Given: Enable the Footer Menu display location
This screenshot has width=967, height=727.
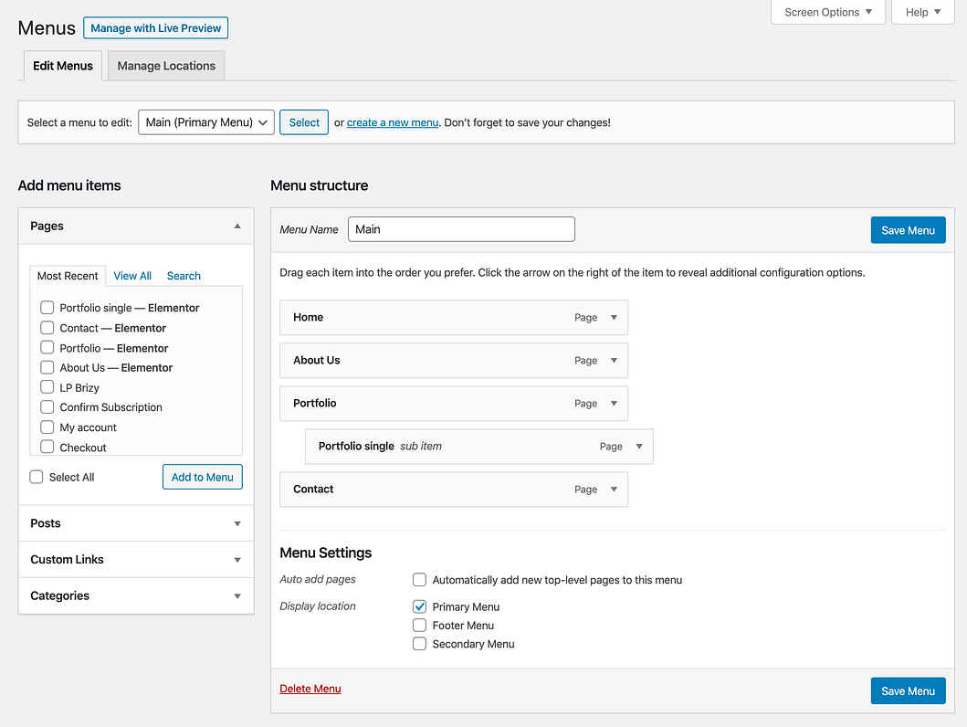Looking at the screenshot, I should (x=419, y=625).
